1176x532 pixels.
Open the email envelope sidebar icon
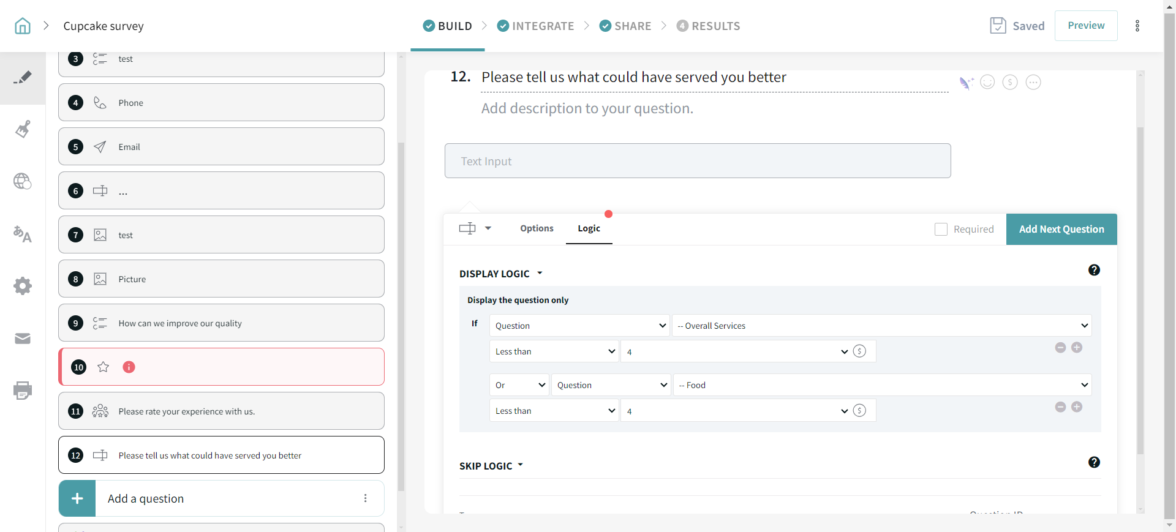(23, 339)
